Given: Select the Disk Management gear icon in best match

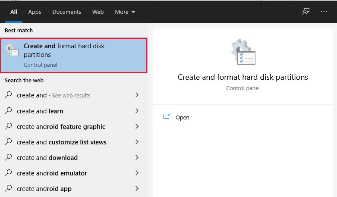Looking at the screenshot, I should coord(12,50).
